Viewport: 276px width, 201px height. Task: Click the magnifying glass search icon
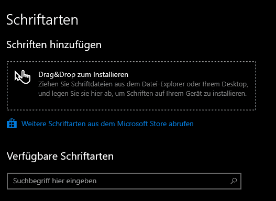pyautogui.click(x=234, y=181)
